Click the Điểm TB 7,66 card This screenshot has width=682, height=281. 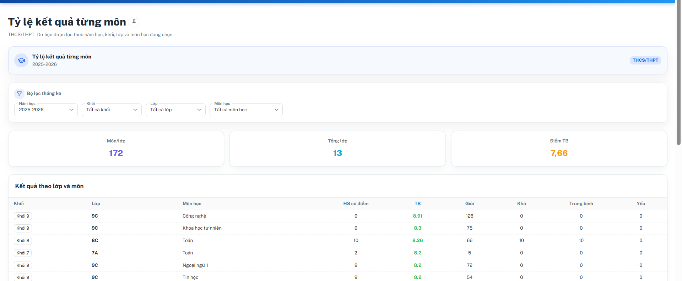[x=559, y=149]
